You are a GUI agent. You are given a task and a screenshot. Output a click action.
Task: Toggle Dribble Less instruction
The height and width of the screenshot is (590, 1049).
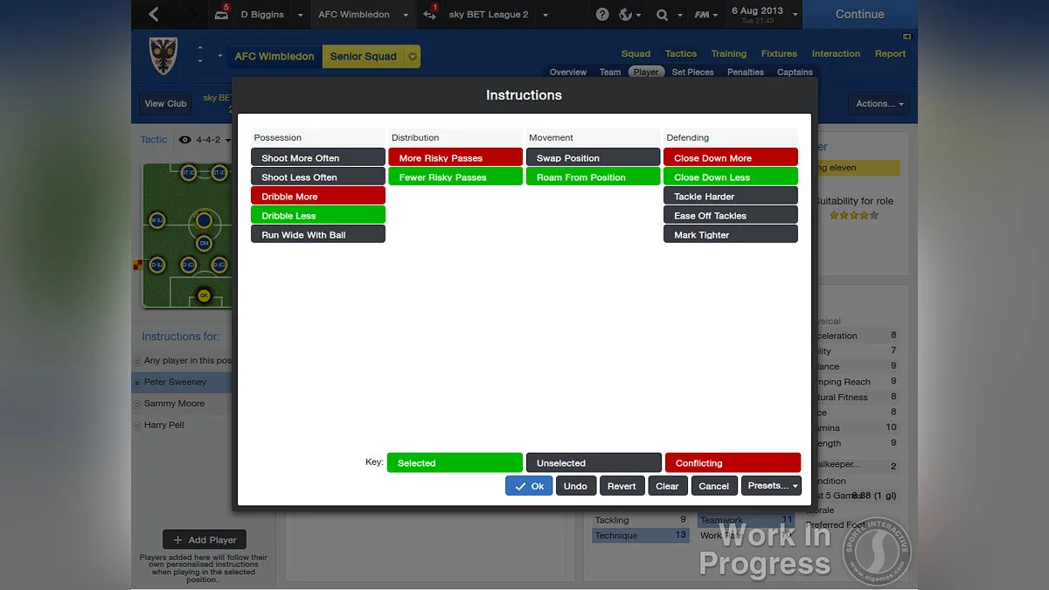[318, 215]
